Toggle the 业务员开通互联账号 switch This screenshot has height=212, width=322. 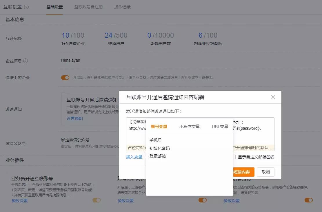point(96,200)
